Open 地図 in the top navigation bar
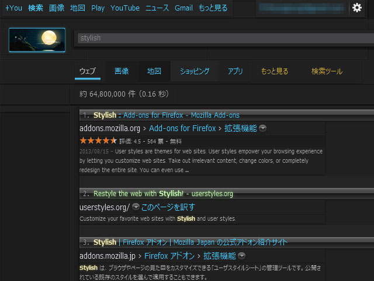 coord(78,8)
